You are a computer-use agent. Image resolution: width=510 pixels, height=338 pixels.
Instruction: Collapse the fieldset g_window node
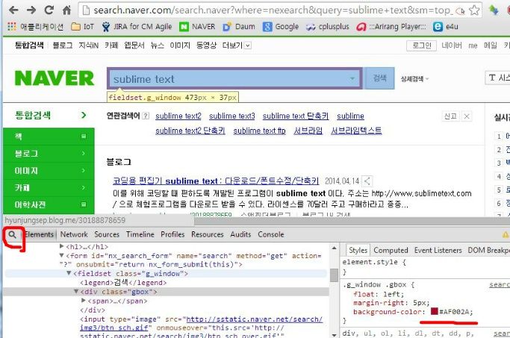(x=69, y=273)
